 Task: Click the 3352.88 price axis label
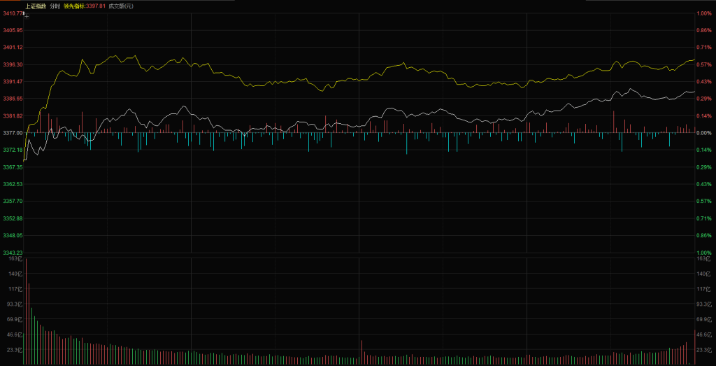pos(13,218)
